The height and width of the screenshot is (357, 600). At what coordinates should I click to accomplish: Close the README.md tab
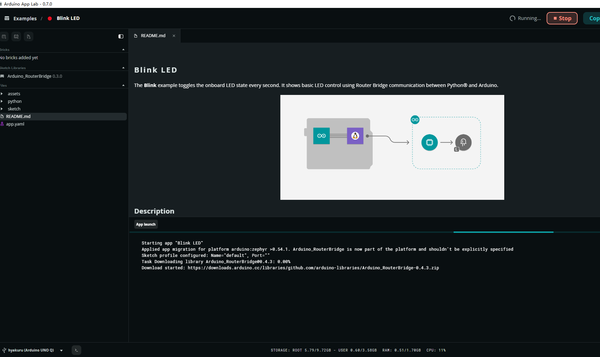174,36
